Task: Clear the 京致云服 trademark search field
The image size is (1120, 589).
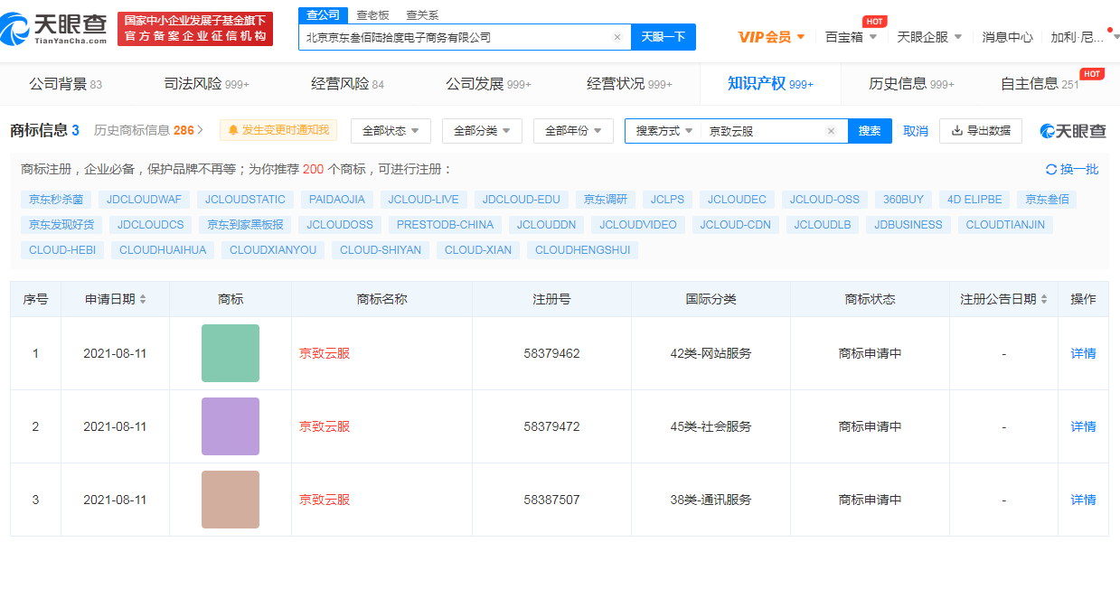Action: tap(831, 131)
